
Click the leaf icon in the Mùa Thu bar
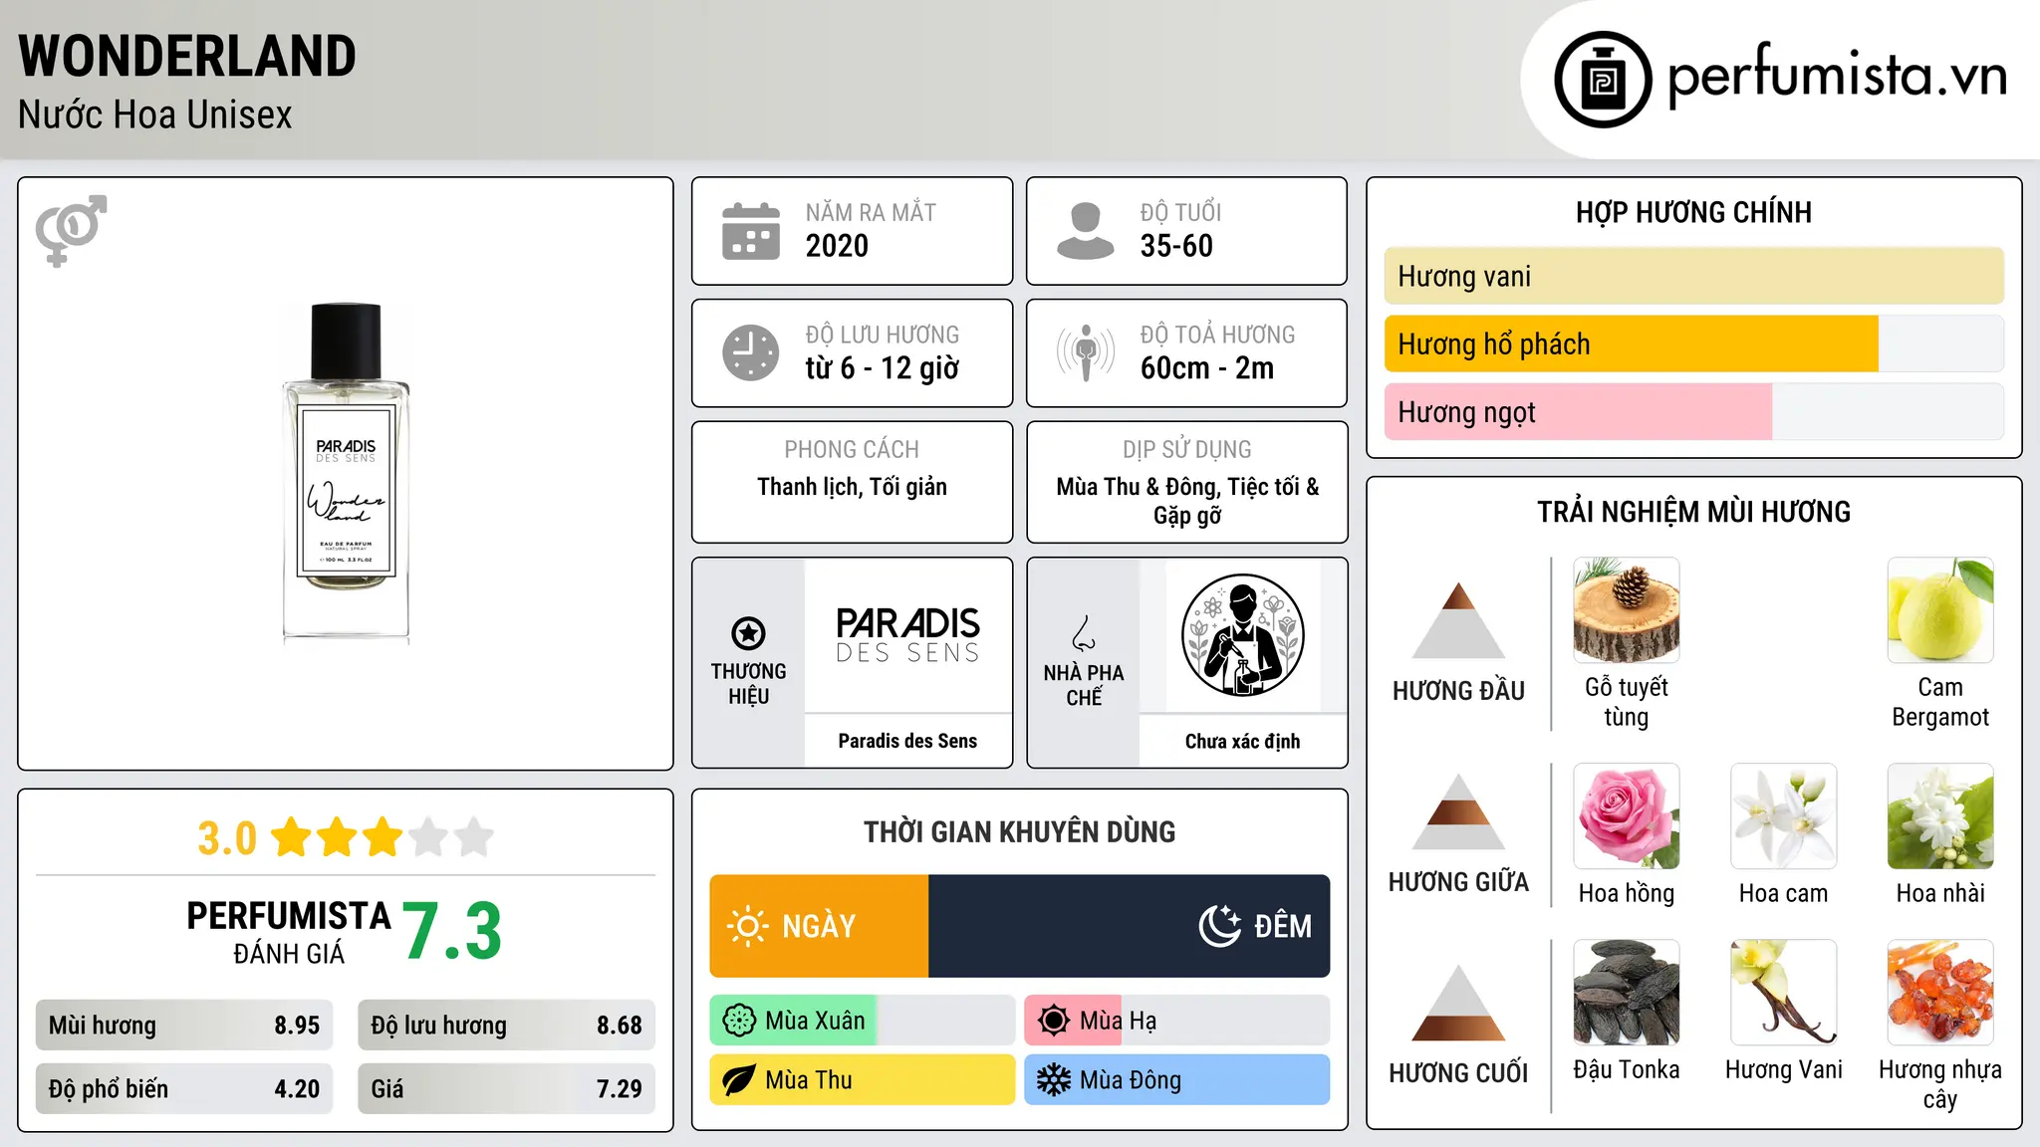pos(739,1080)
